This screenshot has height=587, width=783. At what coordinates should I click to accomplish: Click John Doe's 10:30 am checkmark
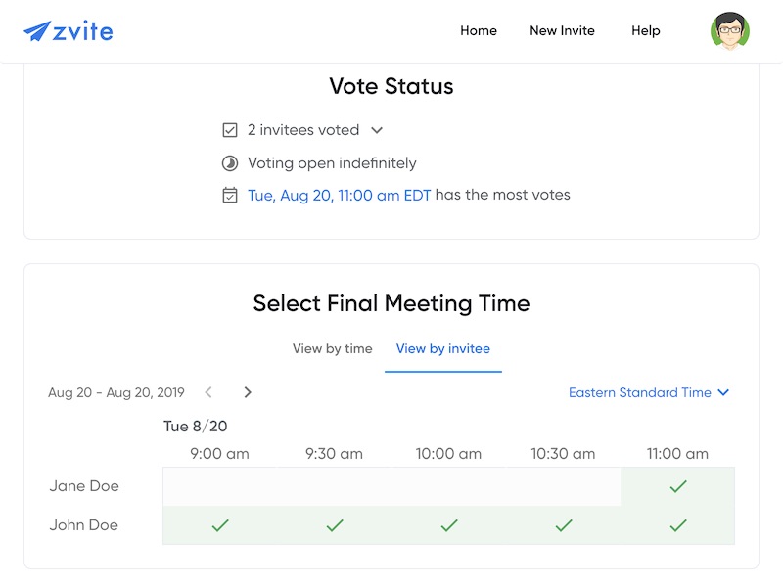point(563,525)
